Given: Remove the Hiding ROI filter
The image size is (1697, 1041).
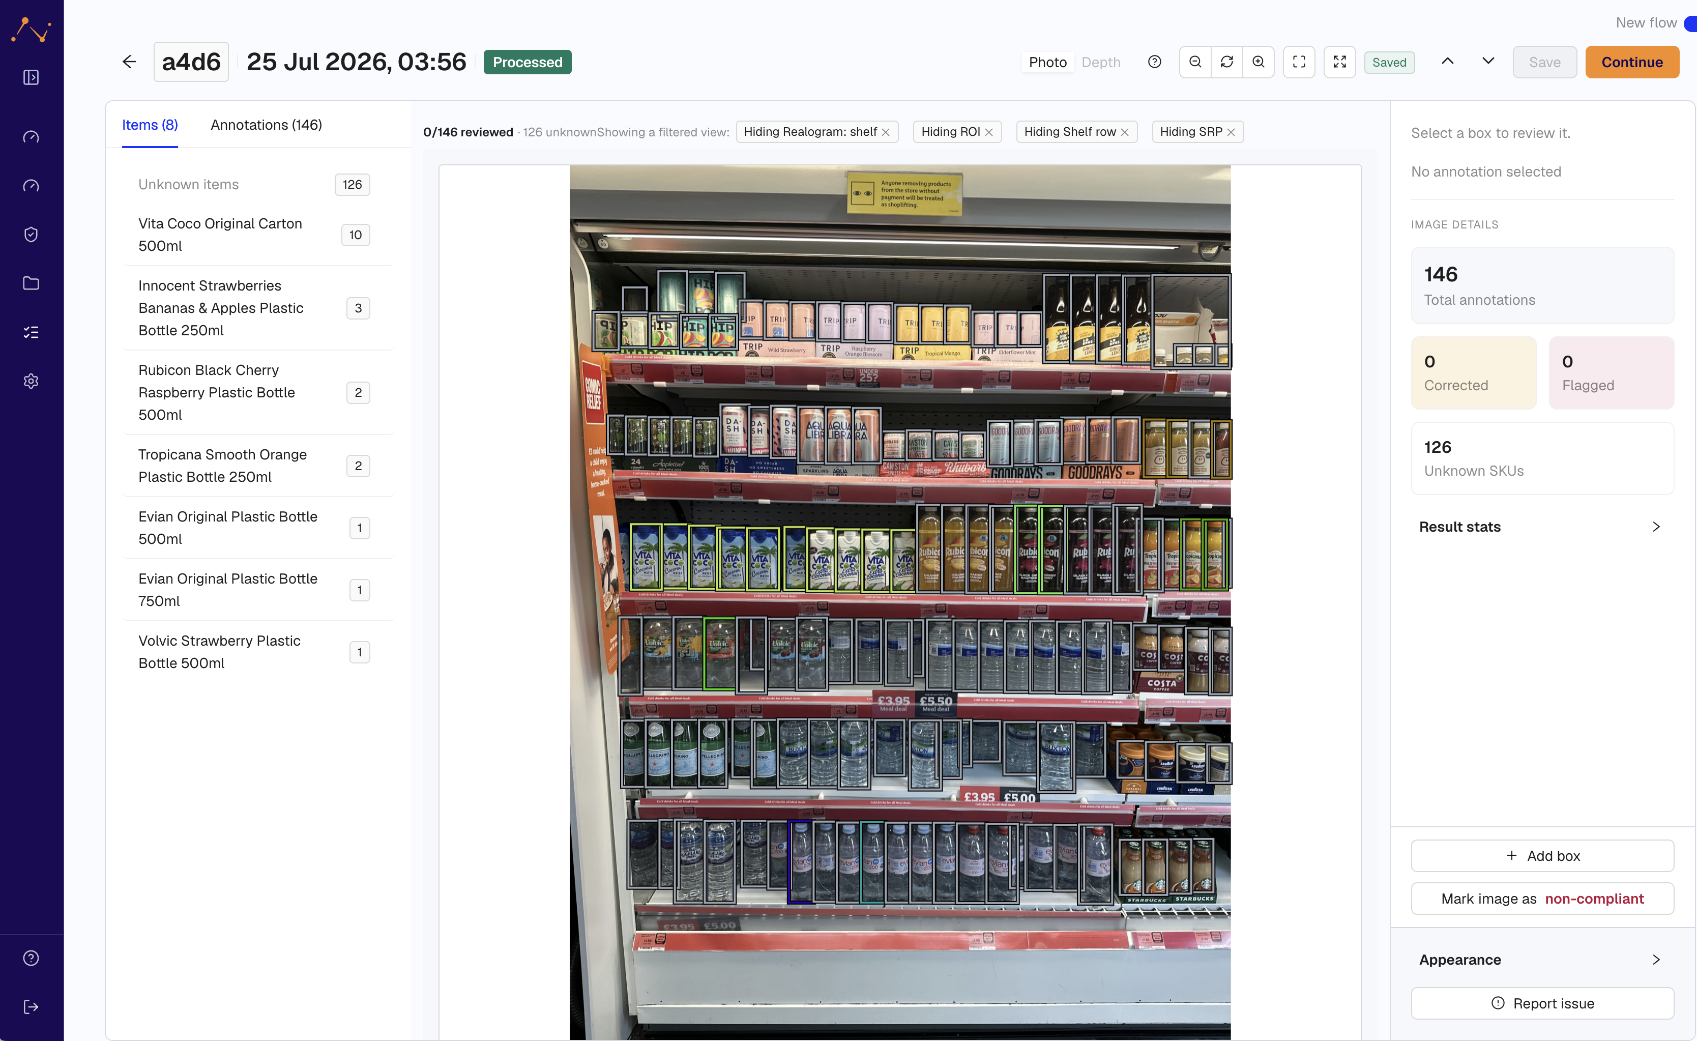Looking at the screenshot, I should coord(989,132).
